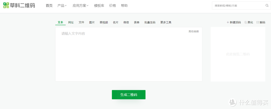This screenshot has width=271, height=109.
Task: Switch to the 文件 tab
Action: coord(81,22)
